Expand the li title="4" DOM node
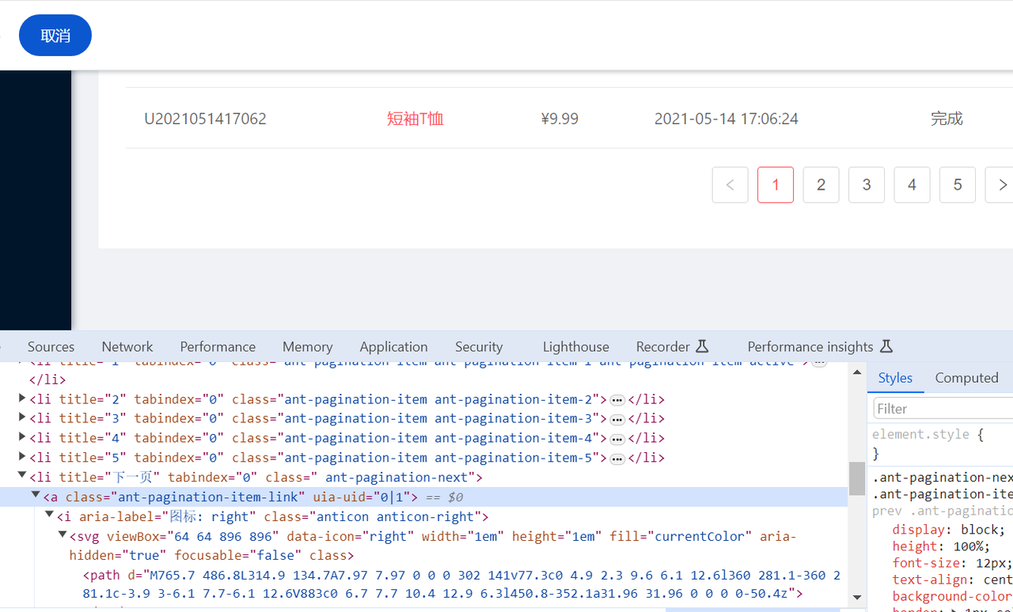The width and height of the screenshot is (1013, 612). click(22, 437)
